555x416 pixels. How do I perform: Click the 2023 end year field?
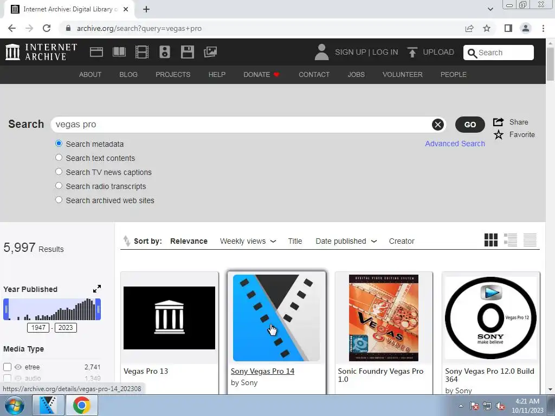pyautogui.click(x=66, y=328)
